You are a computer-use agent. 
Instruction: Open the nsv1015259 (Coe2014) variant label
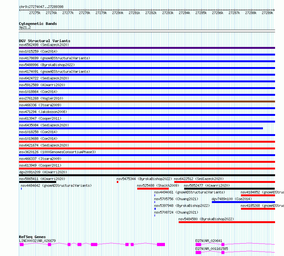point(38,51)
